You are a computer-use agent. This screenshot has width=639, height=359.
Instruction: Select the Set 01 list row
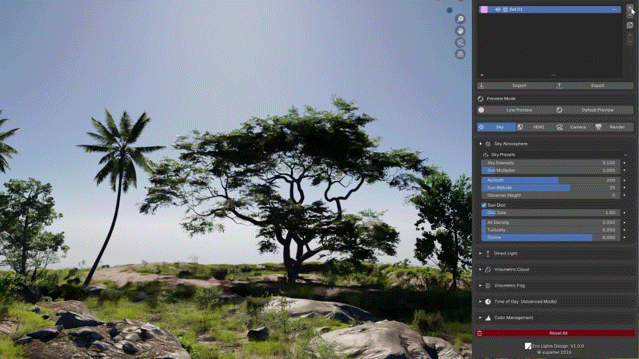(x=550, y=9)
